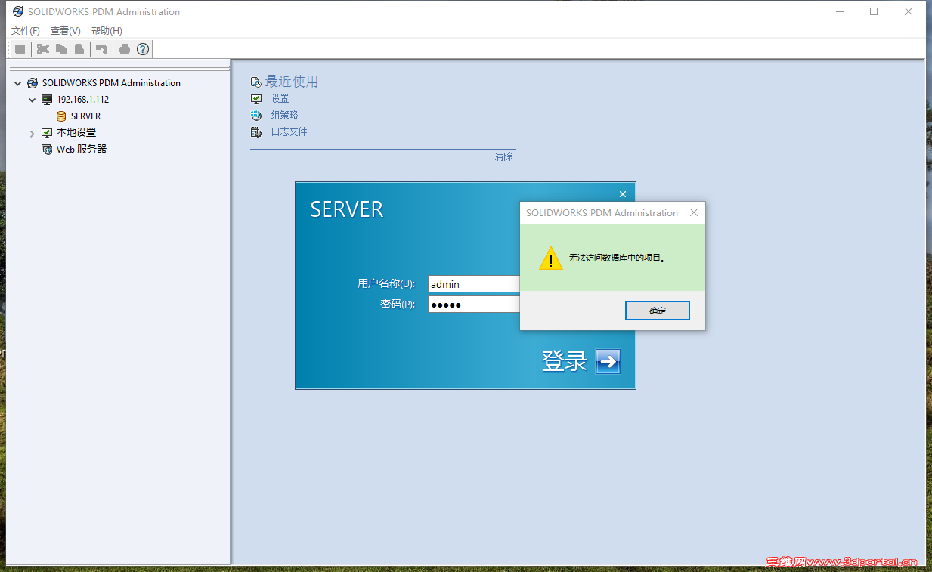This screenshot has height=572, width=932.
Task: Click the app icon in the title bar
Action: (x=17, y=11)
